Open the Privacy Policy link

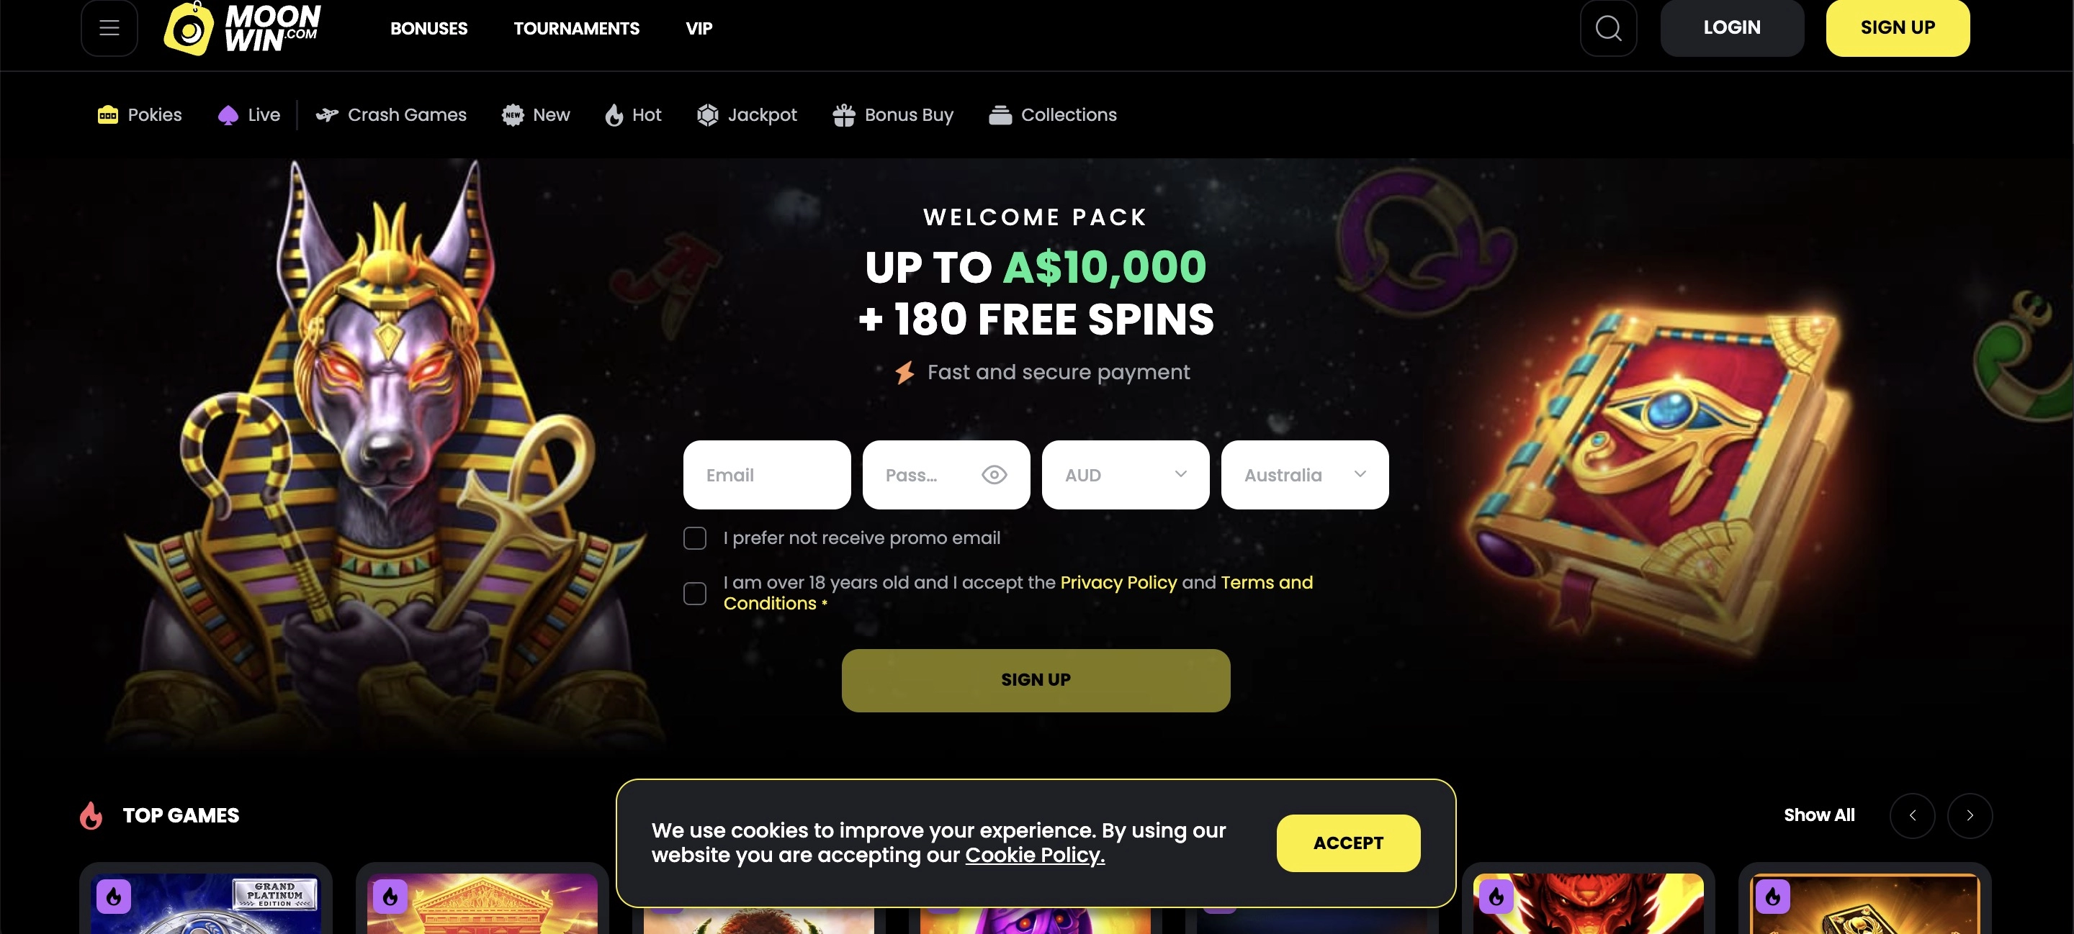click(1118, 581)
